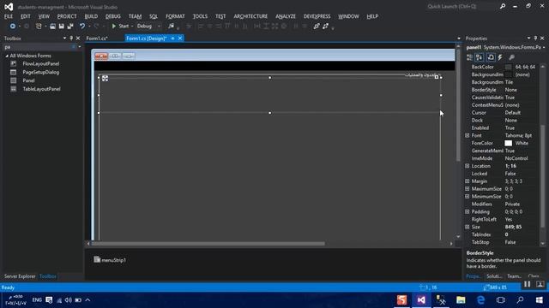This screenshot has height=308, width=549.
Task: Collapse the All Windows Forms group
Action: click(7, 56)
